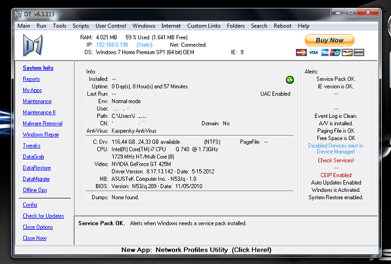Click Free Space is OK alert

335,138
